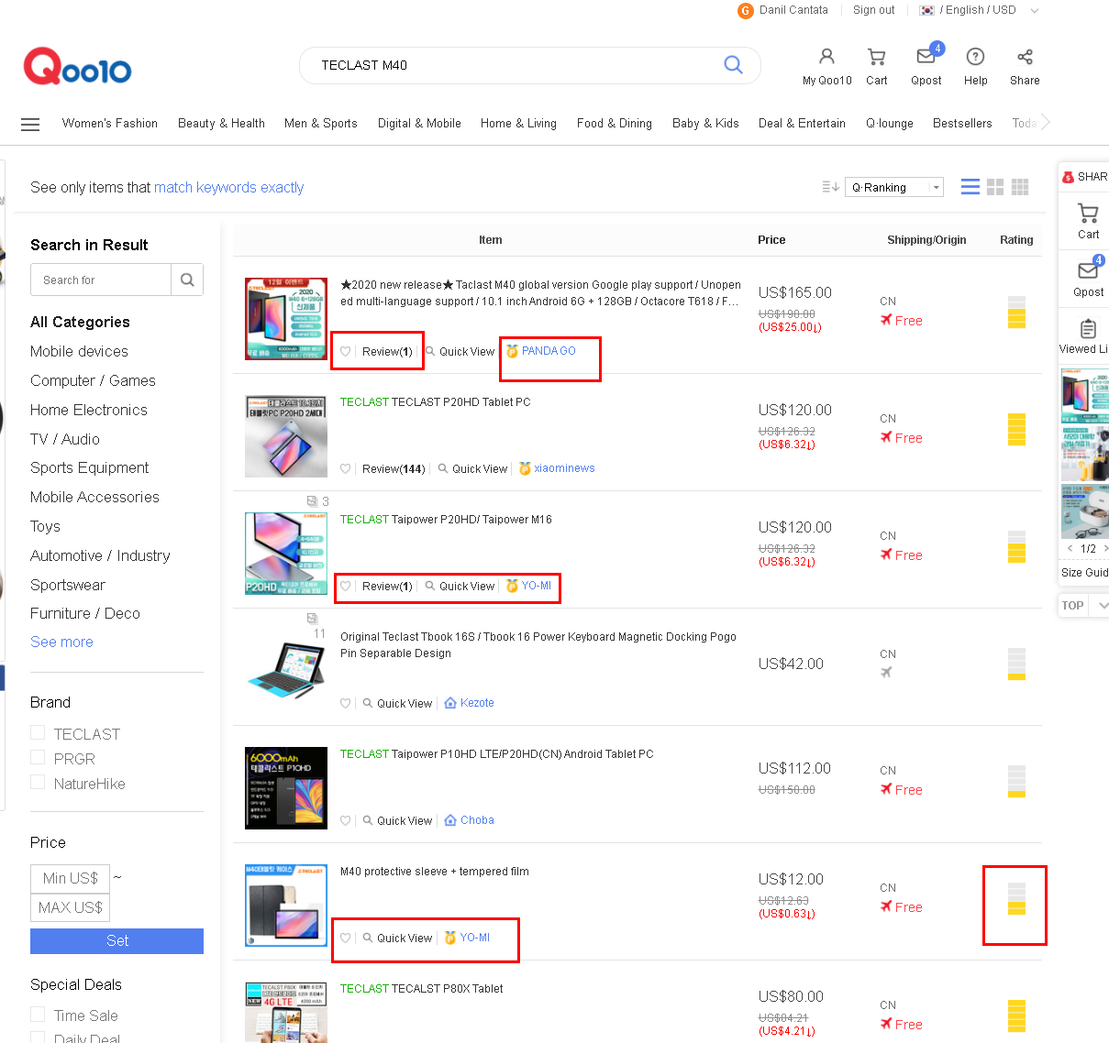Click the See more categories link
Viewport: 1109px width, 1043px height.
point(61,642)
